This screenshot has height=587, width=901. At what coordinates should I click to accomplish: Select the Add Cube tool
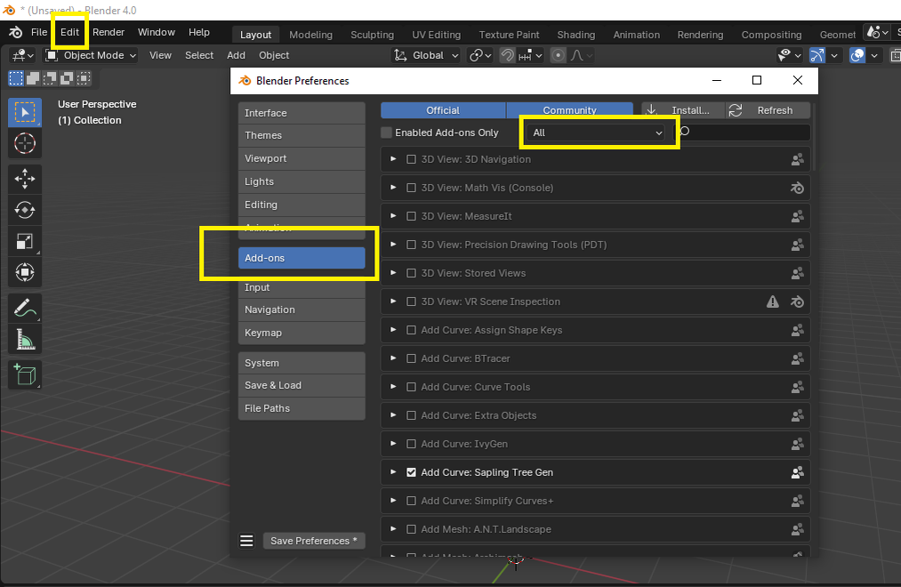[x=25, y=375]
